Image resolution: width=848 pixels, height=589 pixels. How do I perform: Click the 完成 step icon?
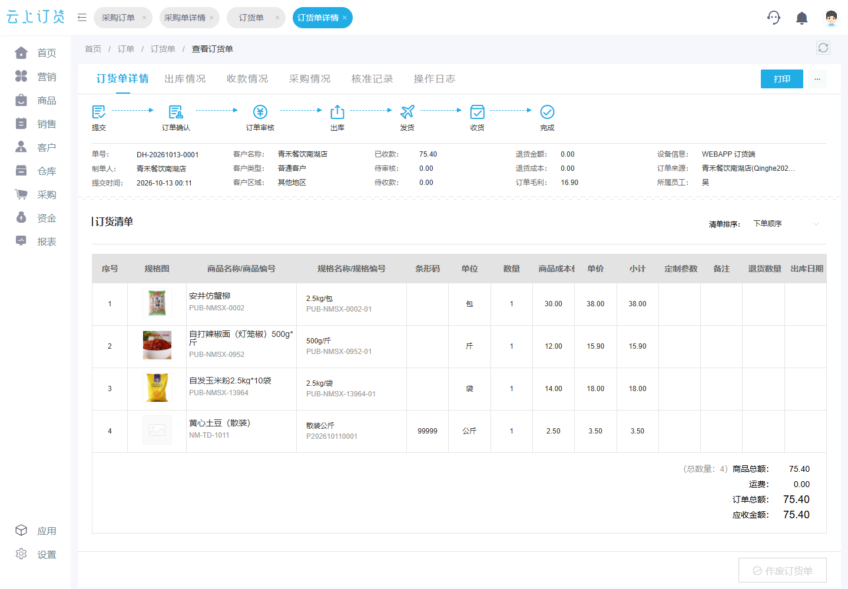pos(547,112)
